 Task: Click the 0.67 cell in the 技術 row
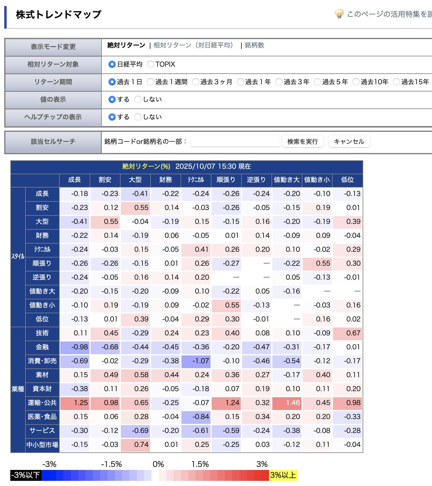tap(347, 333)
